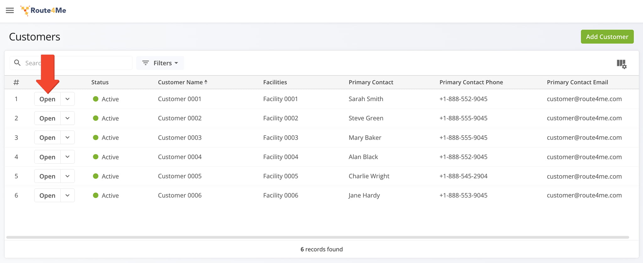Select the Customer 0005 name cell

(x=180, y=176)
